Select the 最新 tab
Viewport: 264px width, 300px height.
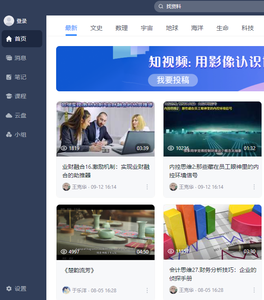pos(71,28)
